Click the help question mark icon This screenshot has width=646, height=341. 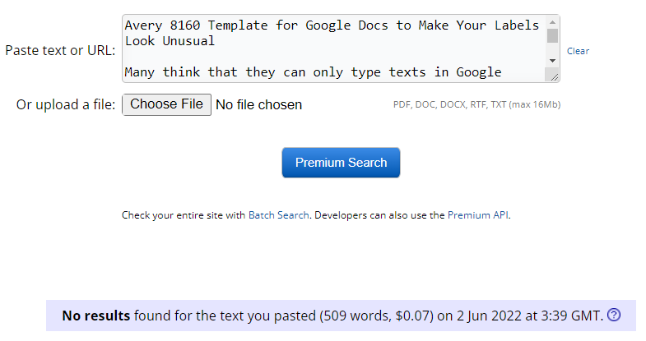pyautogui.click(x=613, y=315)
